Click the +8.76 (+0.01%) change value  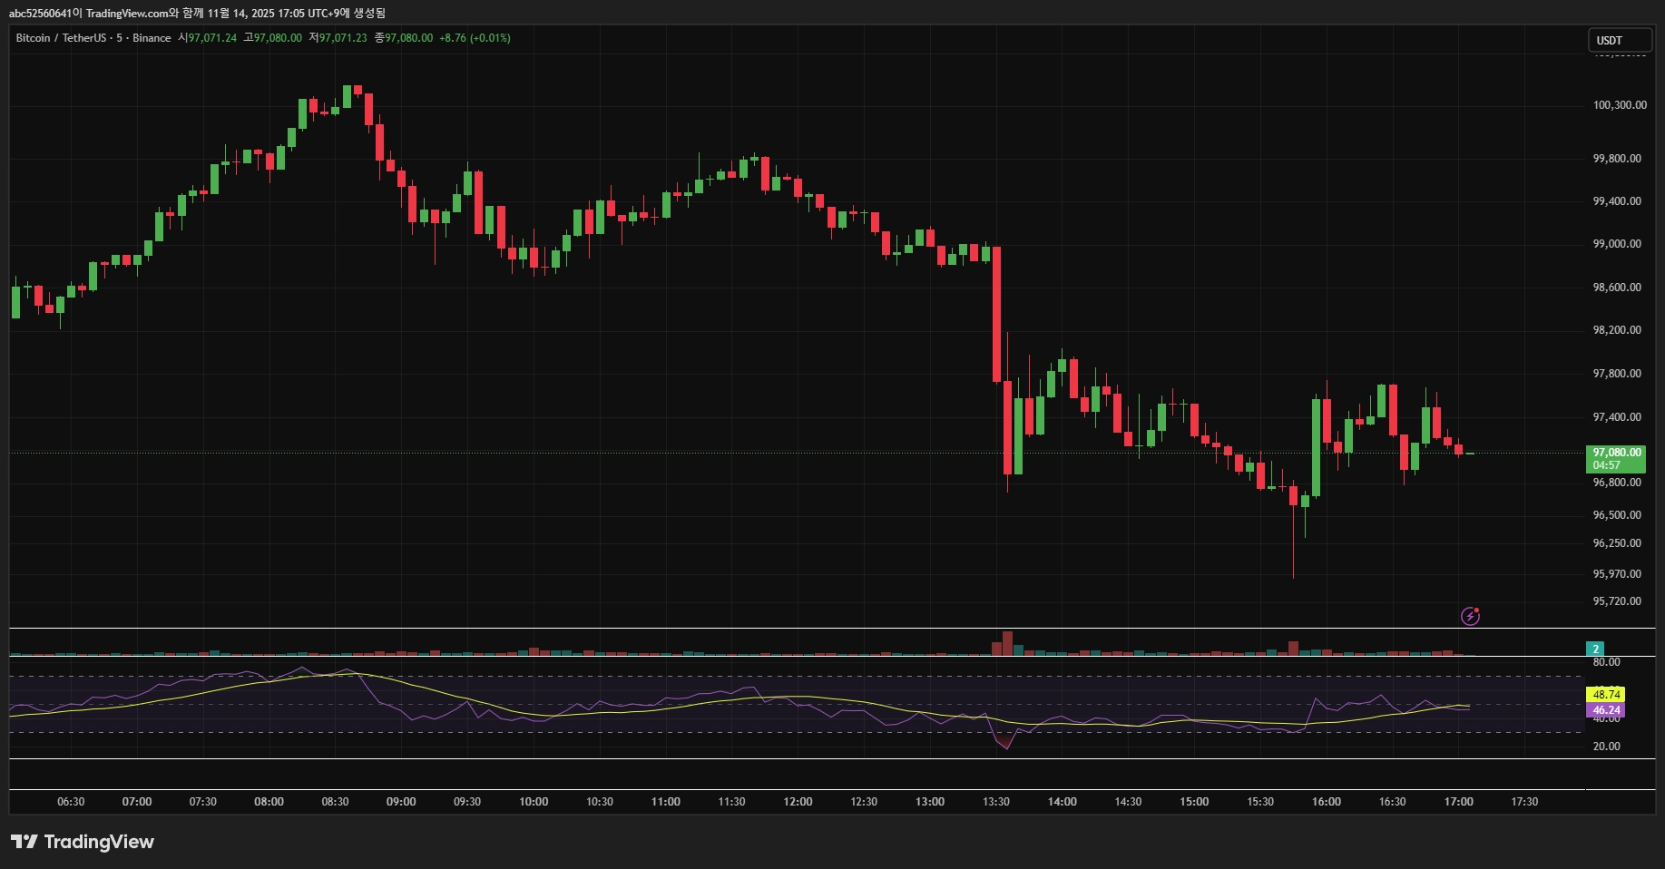(475, 38)
